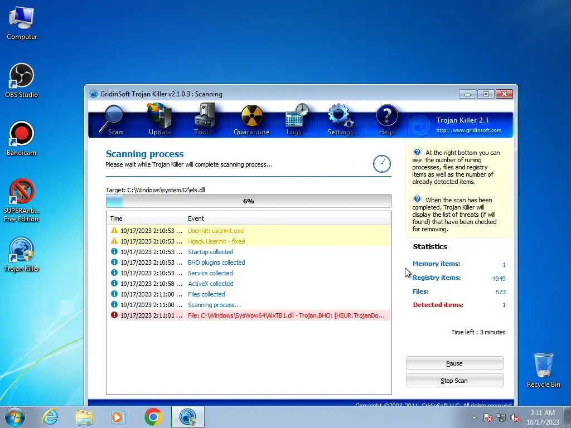Show hidden tray icons arrow
The width and height of the screenshot is (571, 428).
pyautogui.click(x=474, y=417)
